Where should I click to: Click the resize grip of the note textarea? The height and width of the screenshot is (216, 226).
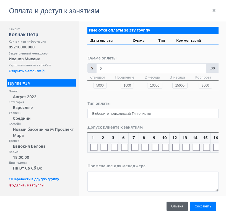click(x=217, y=190)
